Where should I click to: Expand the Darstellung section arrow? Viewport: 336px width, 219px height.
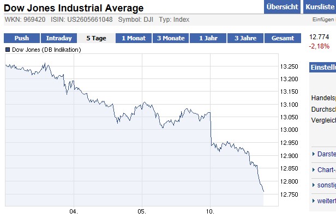pyautogui.click(x=313, y=154)
